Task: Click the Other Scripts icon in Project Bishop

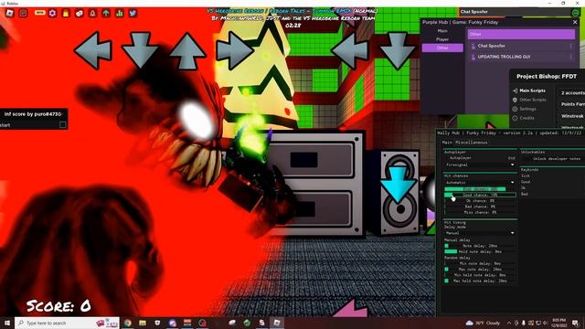Action: click(515, 100)
